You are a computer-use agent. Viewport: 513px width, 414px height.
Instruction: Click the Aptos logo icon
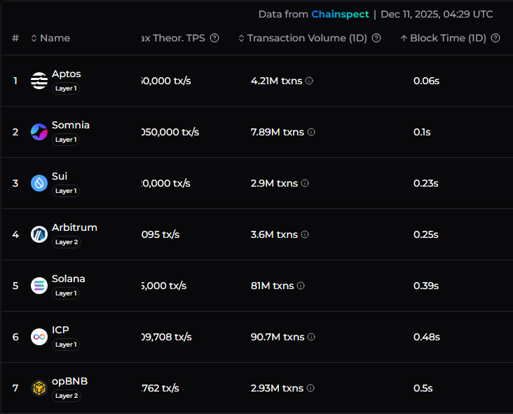(39, 81)
